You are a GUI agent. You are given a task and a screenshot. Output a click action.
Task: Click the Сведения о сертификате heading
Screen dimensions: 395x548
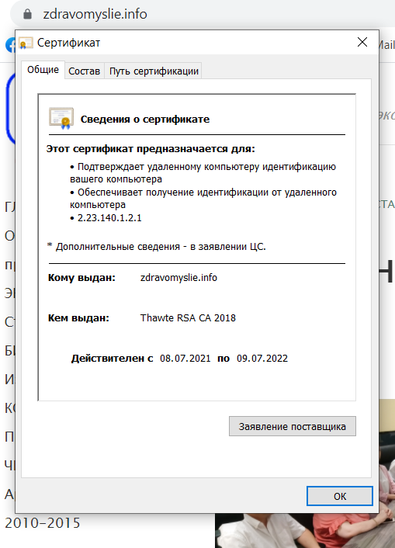coord(145,120)
